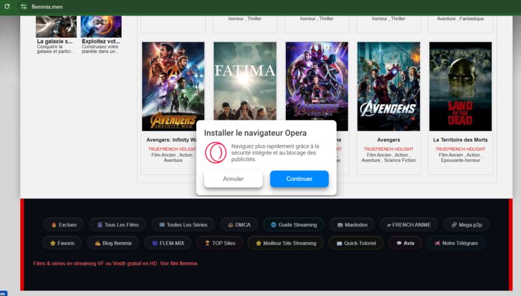
Task: Click circle icon beside FLEM-MIX
Action: pyautogui.click(x=154, y=243)
